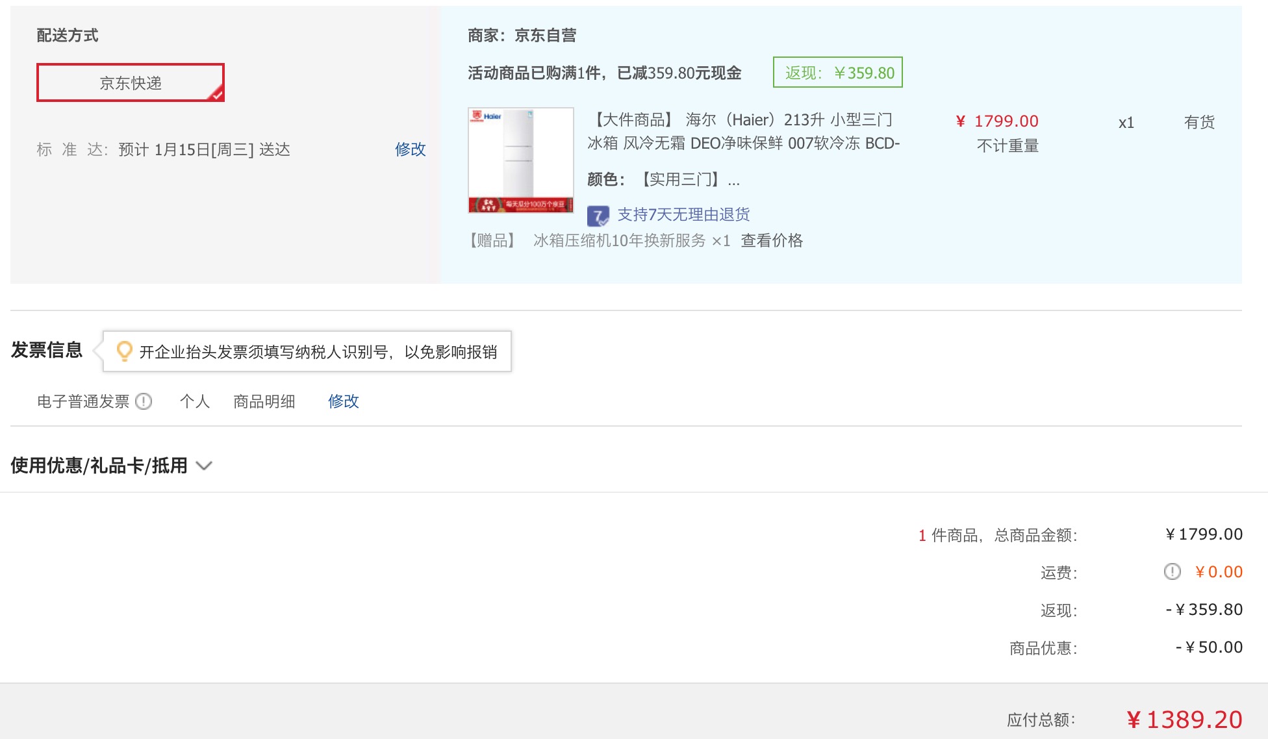The height and width of the screenshot is (739, 1268).
Task: Click the 电子普通发票 invoice type text
Action: pos(83,401)
